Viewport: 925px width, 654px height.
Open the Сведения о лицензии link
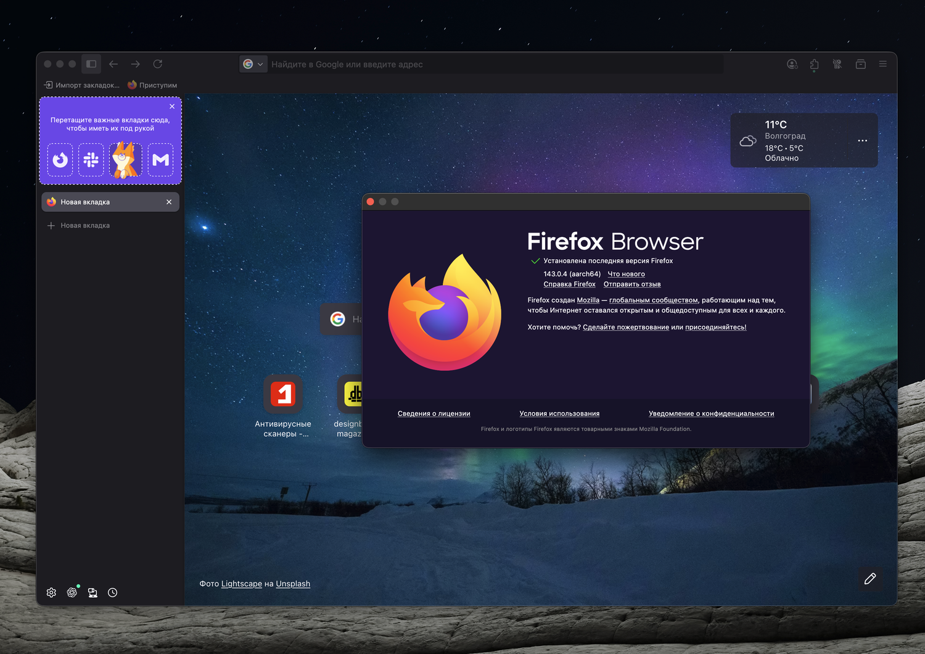coord(434,414)
